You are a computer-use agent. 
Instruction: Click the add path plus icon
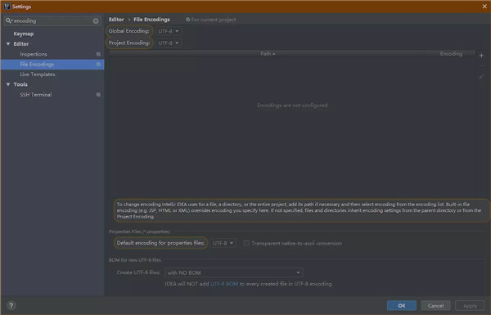pos(481,56)
